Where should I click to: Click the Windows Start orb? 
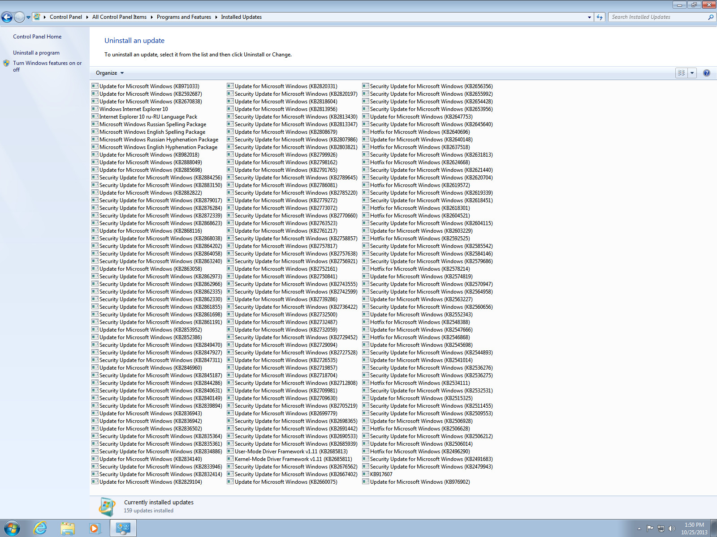[12, 528]
